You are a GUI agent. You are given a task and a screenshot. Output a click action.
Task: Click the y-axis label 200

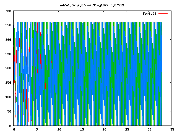8,68
